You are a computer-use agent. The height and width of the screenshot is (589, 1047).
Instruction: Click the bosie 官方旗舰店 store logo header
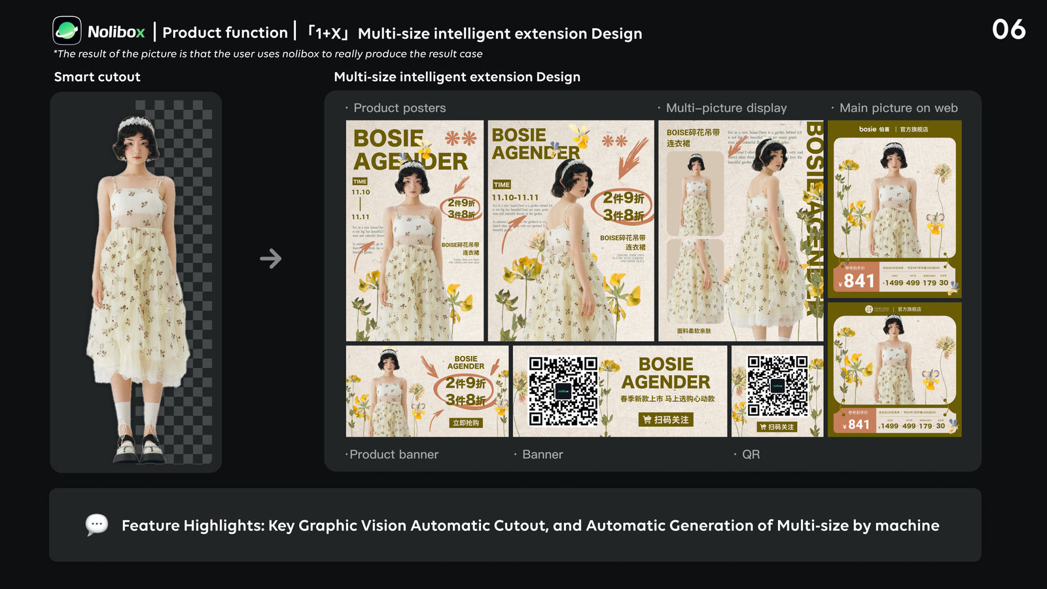click(894, 129)
